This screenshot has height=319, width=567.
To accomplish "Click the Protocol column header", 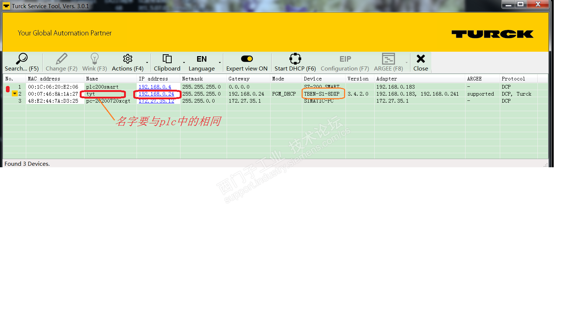I will tap(519, 79).
